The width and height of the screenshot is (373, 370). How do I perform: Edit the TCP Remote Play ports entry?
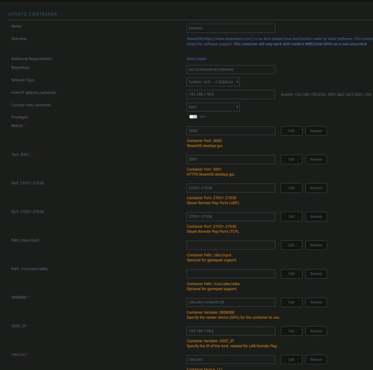pos(292,217)
